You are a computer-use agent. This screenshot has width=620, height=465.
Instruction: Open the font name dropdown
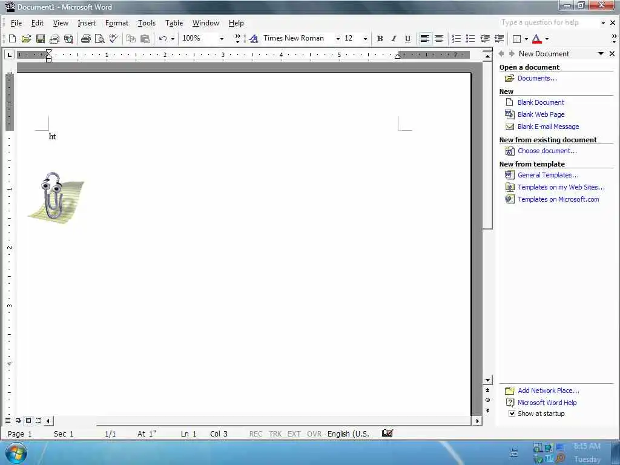pos(338,39)
